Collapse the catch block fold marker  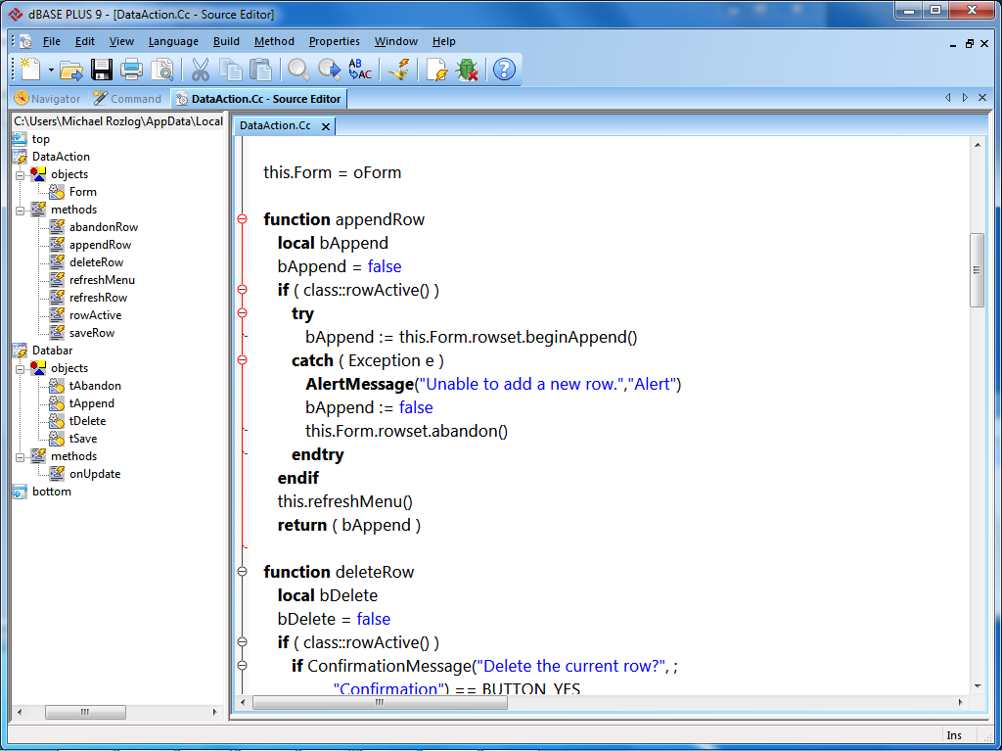[243, 360]
